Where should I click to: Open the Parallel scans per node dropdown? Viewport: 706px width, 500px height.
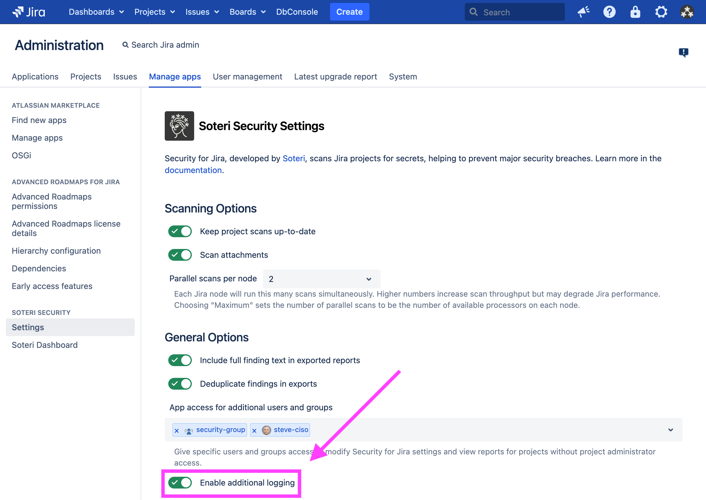[321, 279]
